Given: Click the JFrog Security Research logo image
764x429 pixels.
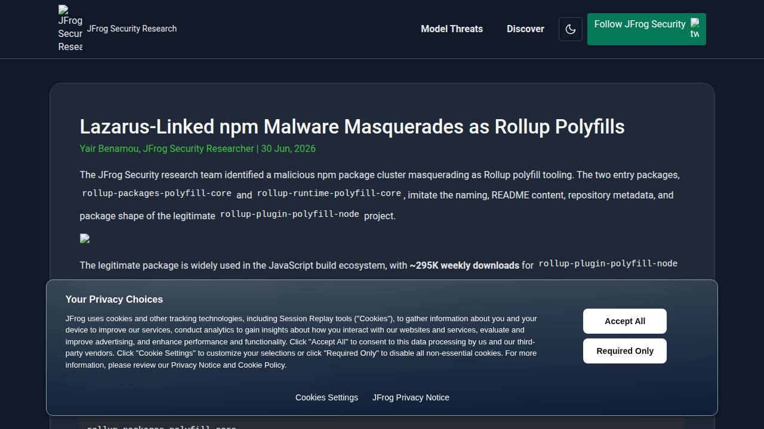Looking at the screenshot, I should [70, 29].
